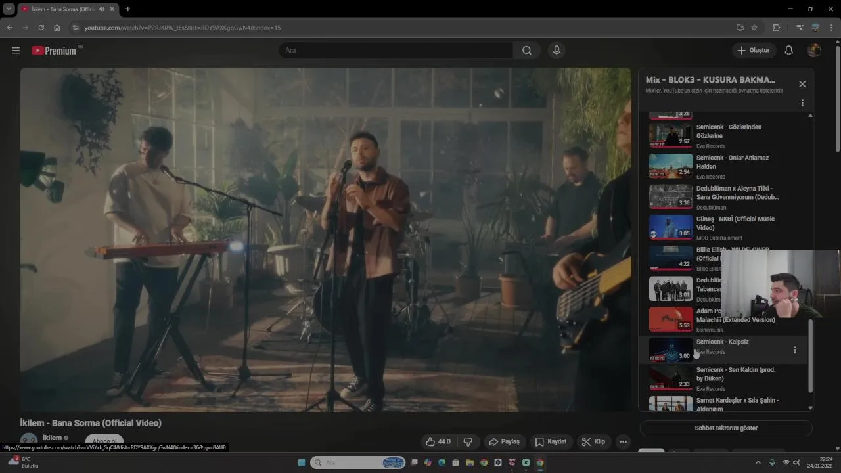Open taskbar volume control
The width and height of the screenshot is (841, 473).
point(796,462)
